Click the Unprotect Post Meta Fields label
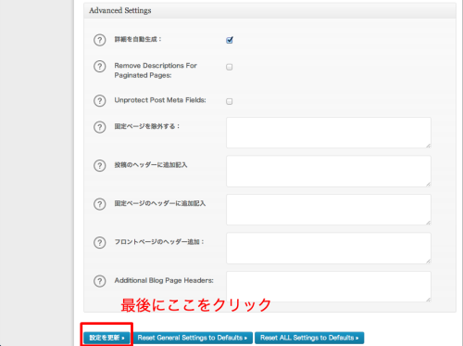 [160, 100]
